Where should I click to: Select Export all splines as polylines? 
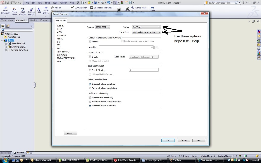[90, 88]
